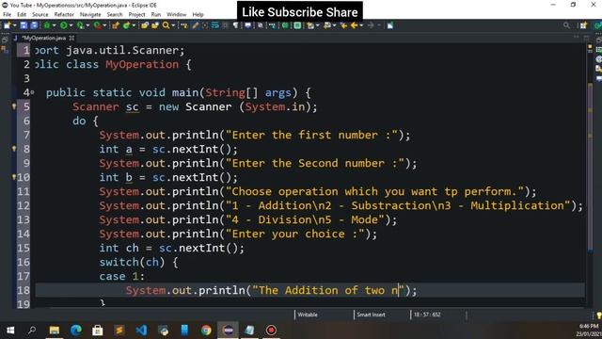
Task: Click the green Run button icon
Action: pyautogui.click(x=63, y=25)
